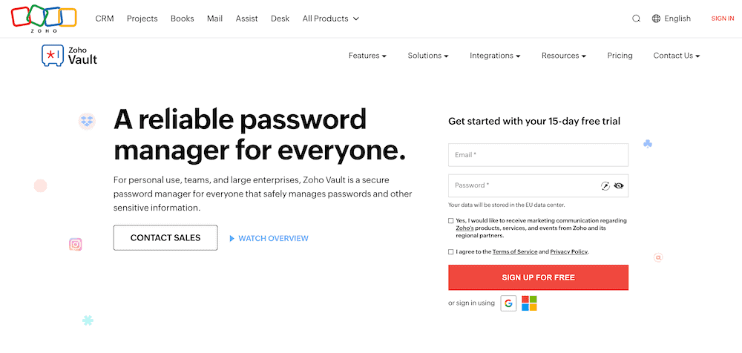Check the Terms of Service agreement checkbox
Screen dimensions: 742x353
451,252
